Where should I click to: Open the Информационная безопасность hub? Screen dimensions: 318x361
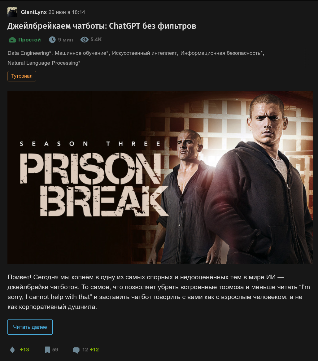point(221,53)
